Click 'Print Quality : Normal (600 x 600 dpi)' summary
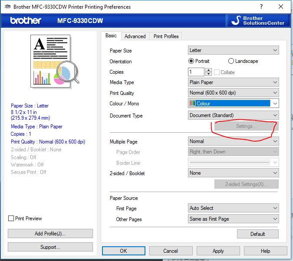The height and width of the screenshot is (261, 293). (x=48, y=142)
